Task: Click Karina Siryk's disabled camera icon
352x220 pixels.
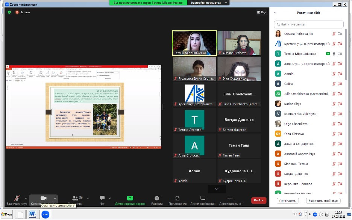Action: (x=340, y=104)
